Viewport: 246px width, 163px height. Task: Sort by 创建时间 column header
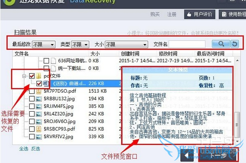(130, 54)
